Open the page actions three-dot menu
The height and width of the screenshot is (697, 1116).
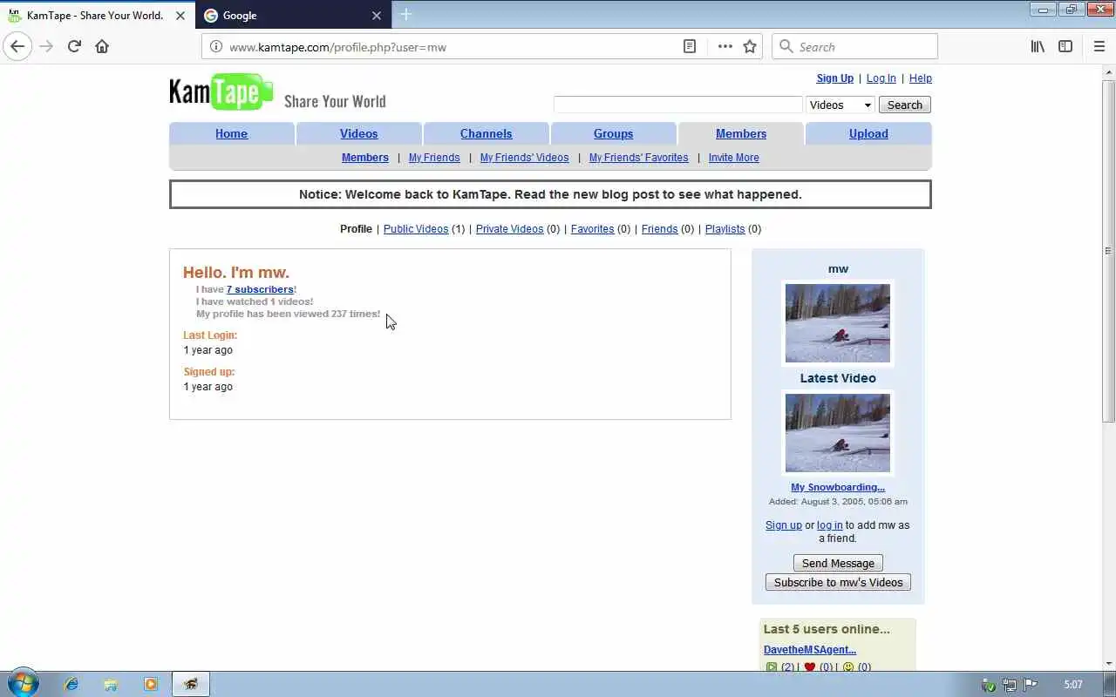point(725,47)
